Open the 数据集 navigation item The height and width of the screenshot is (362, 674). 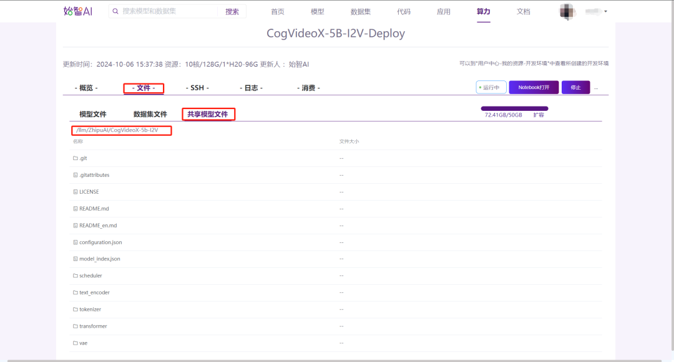(x=360, y=12)
